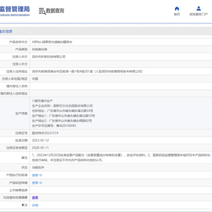The width and height of the screenshot is (212, 212).
Task: Click the 监督管理局 site logo
Action: (15, 11)
